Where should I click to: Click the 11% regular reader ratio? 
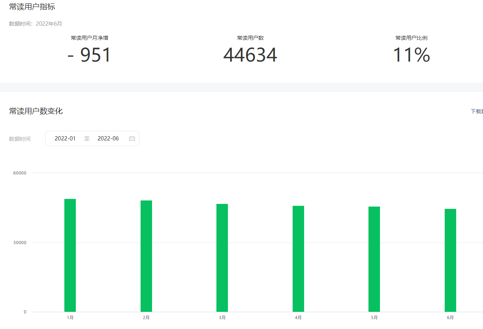point(411,55)
